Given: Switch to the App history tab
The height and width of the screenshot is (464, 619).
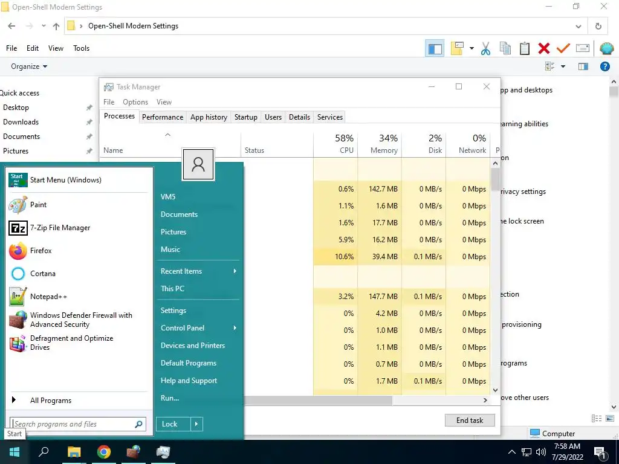Looking at the screenshot, I should [x=209, y=117].
